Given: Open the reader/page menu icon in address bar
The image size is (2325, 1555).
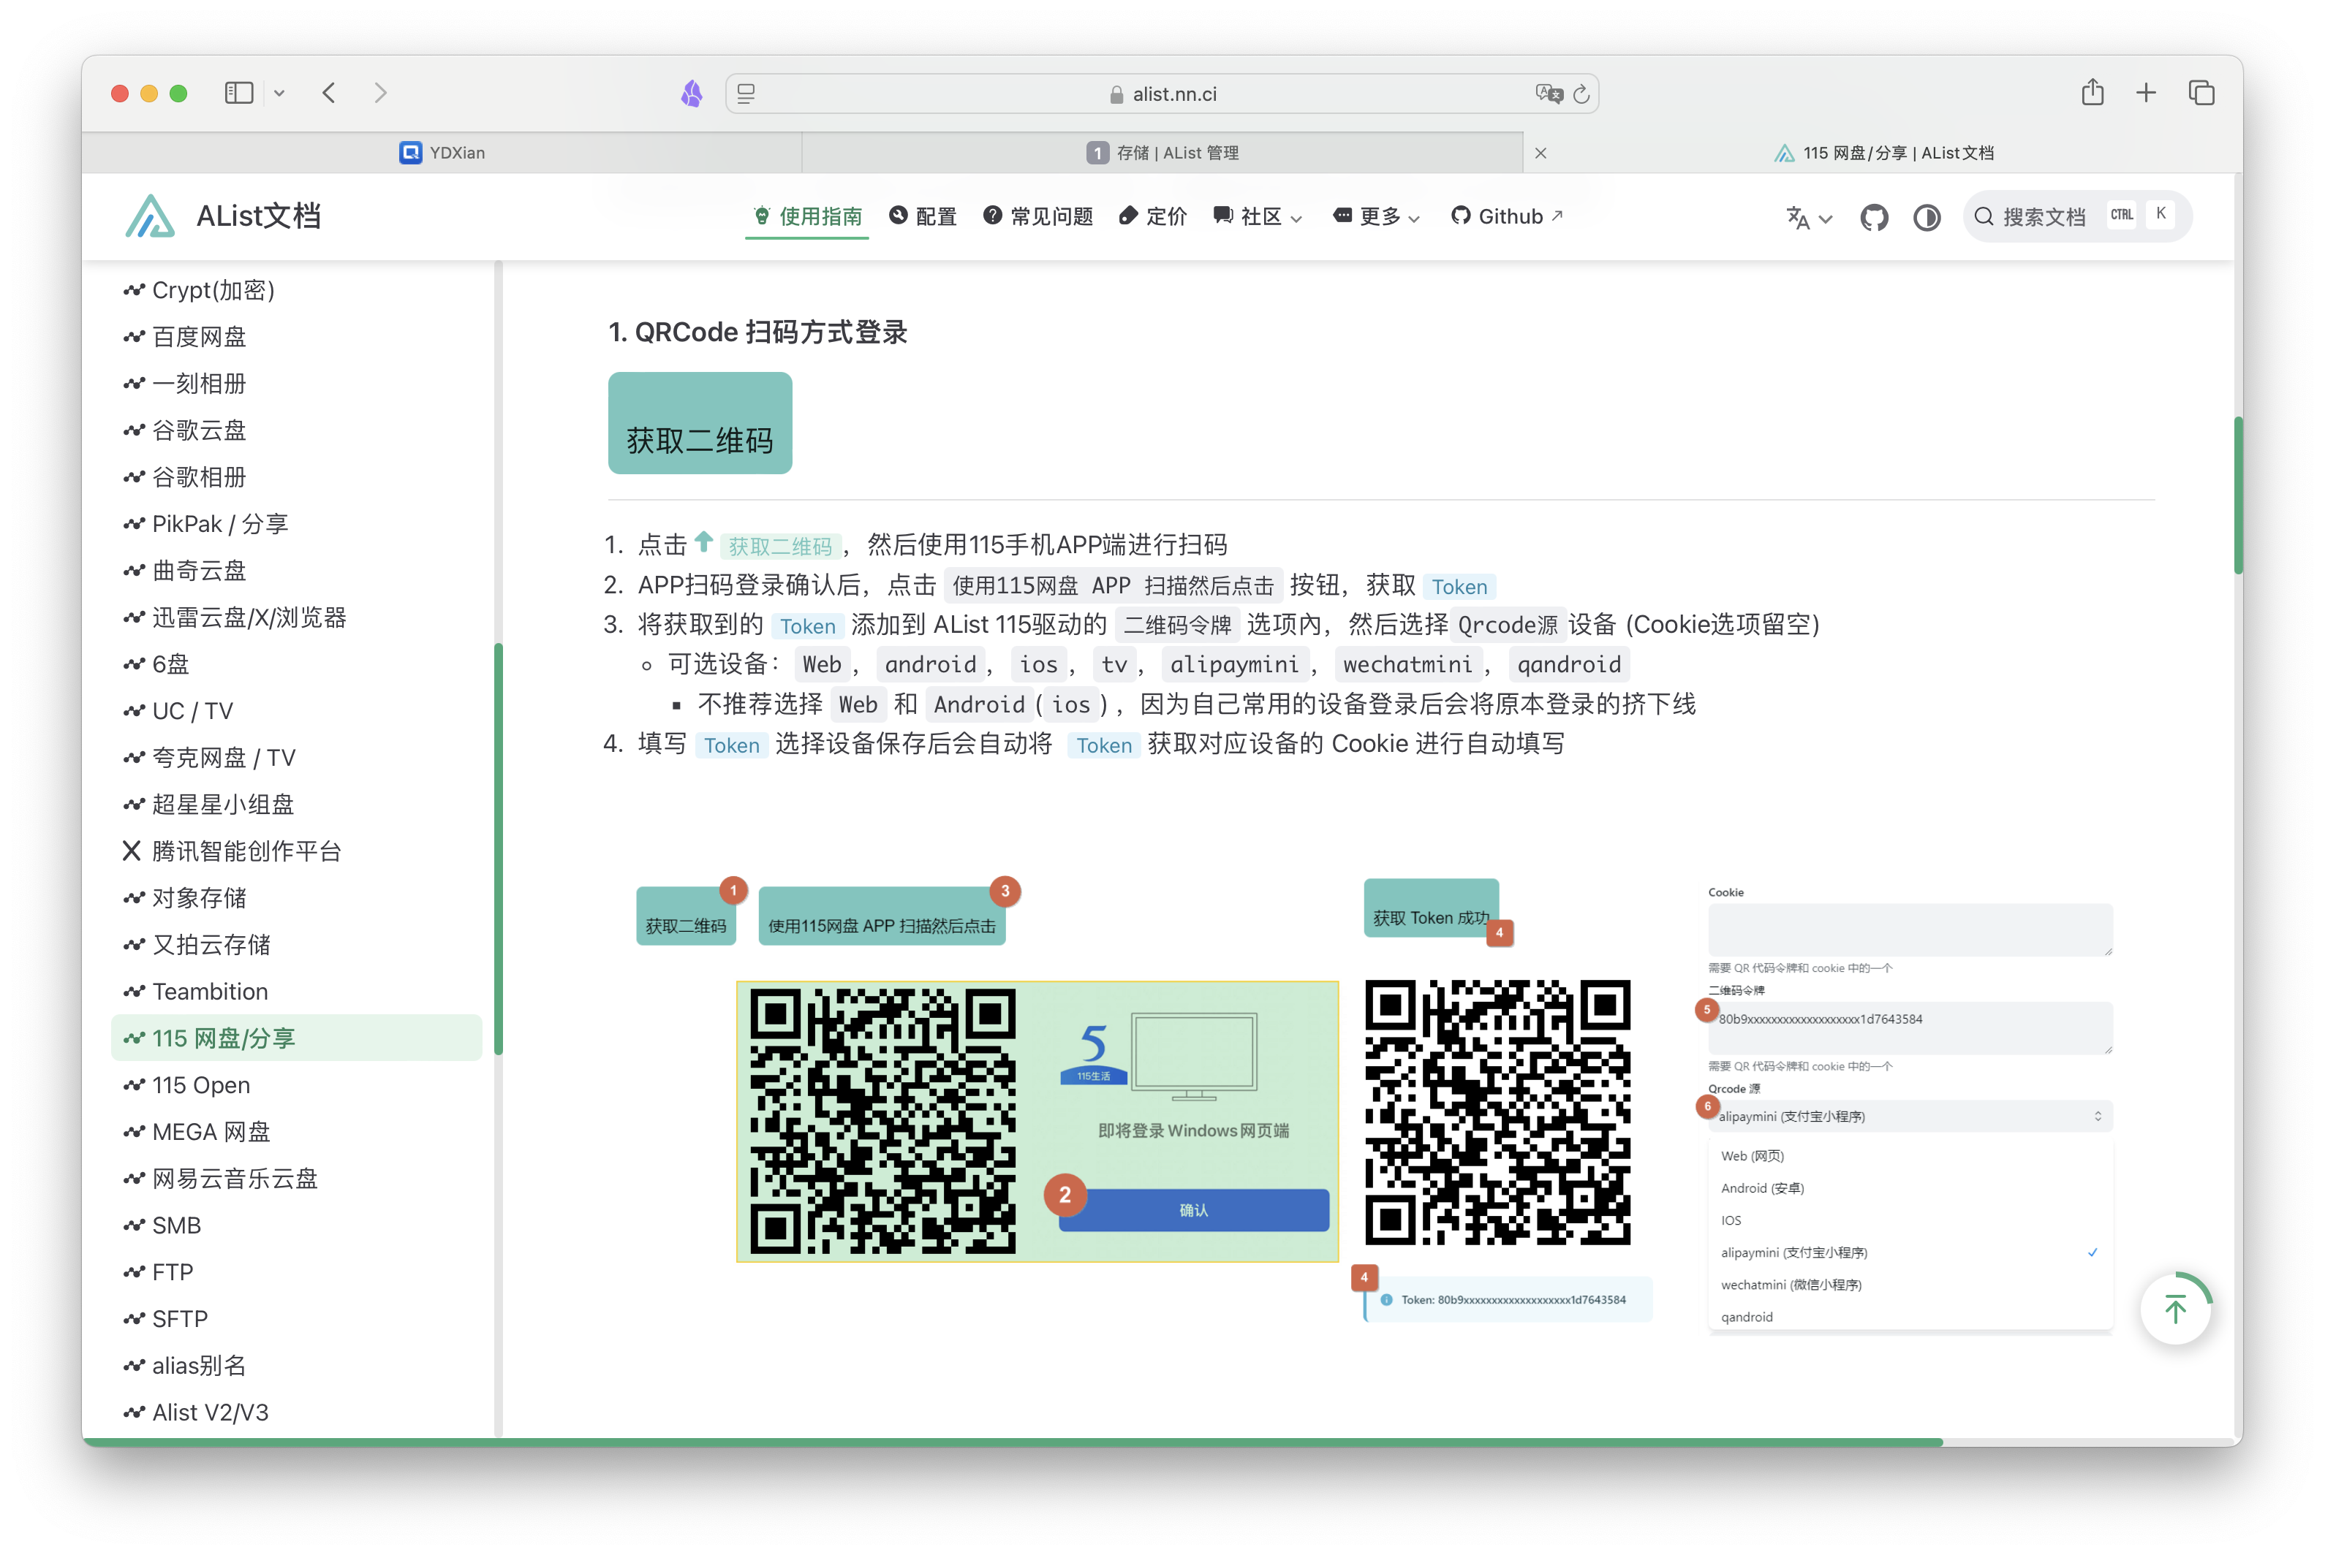Looking at the screenshot, I should click(x=746, y=94).
